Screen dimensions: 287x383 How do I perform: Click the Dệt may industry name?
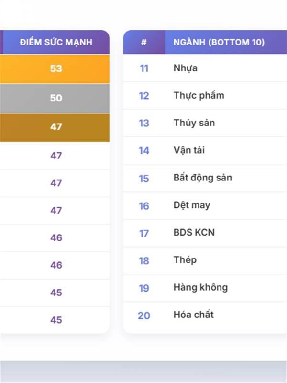tap(192, 205)
